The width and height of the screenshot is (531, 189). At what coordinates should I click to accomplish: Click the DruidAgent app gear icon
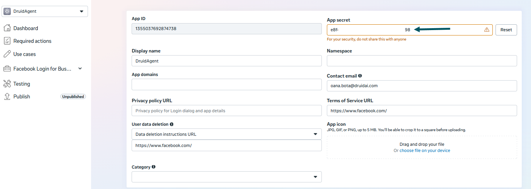coord(7,12)
